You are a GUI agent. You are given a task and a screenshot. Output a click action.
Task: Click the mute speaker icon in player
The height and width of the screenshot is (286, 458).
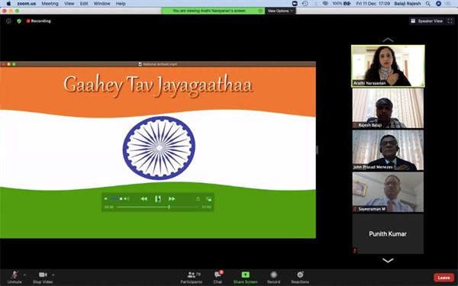coord(106,199)
